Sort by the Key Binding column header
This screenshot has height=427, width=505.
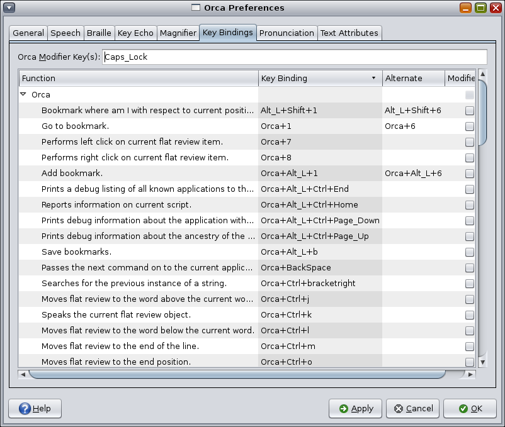pos(320,79)
